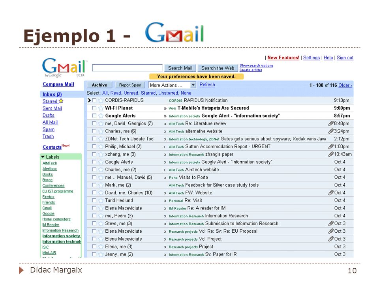Star the Philip, Michael (2) conversation
The height and width of the screenshot is (284, 379).
coord(101,147)
